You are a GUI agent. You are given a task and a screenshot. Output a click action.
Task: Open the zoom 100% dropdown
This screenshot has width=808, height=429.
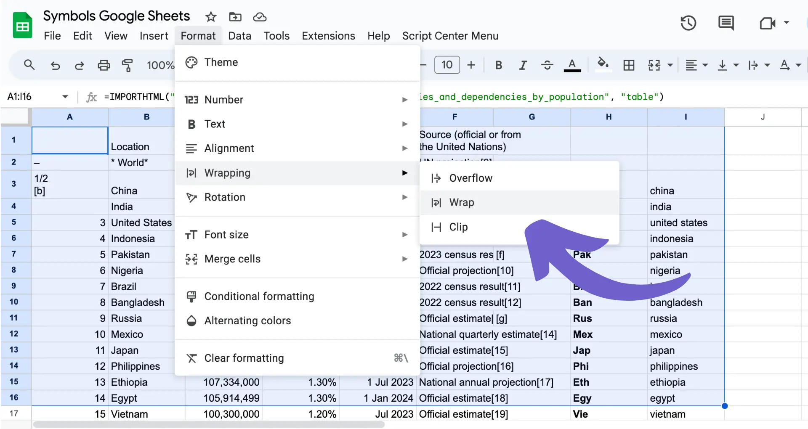click(160, 65)
